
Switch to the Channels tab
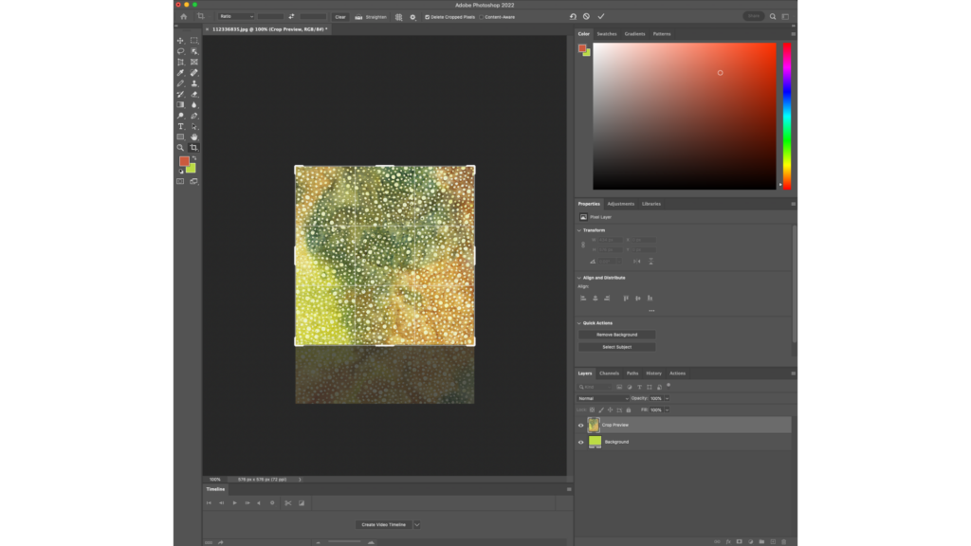click(x=609, y=373)
